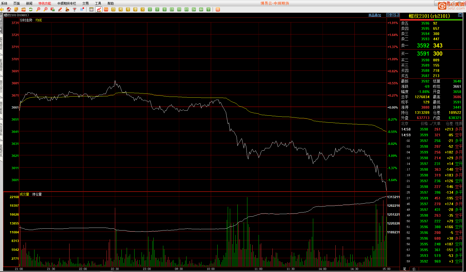
Task: Select the 成交量 volume tab
Action: (25, 194)
